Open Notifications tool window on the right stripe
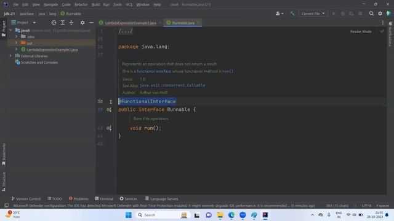Screen dimensions: 394x221 [390, 34]
